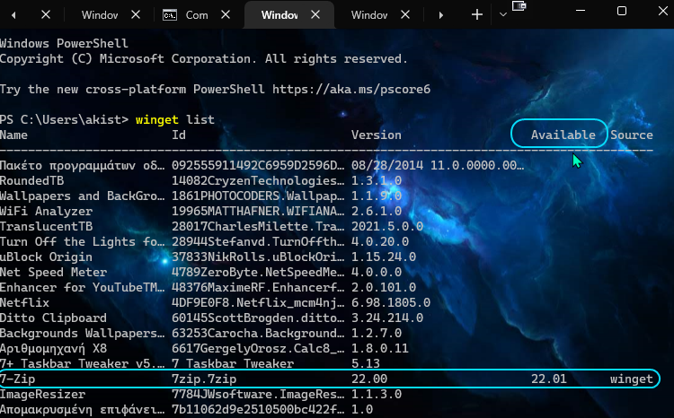Click the 7-Zip available version '22.01'
This screenshot has height=418, width=674.
549,379
